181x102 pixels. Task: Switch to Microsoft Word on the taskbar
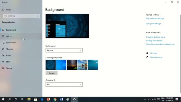tap(61, 99)
